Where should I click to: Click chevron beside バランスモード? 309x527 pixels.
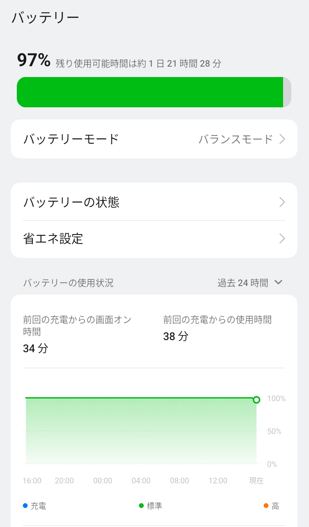tap(282, 139)
